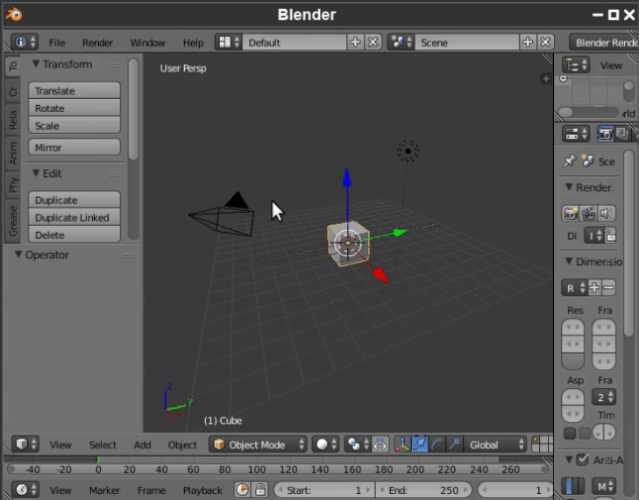This screenshot has width=639, height=500.
Task: Collapse the Operator panel
Action: [x=18, y=255]
